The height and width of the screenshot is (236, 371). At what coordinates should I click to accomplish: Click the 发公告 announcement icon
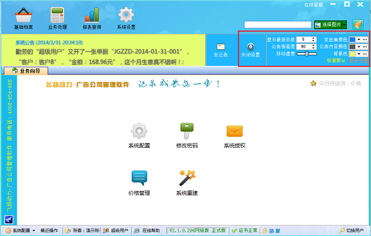[x=221, y=47]
